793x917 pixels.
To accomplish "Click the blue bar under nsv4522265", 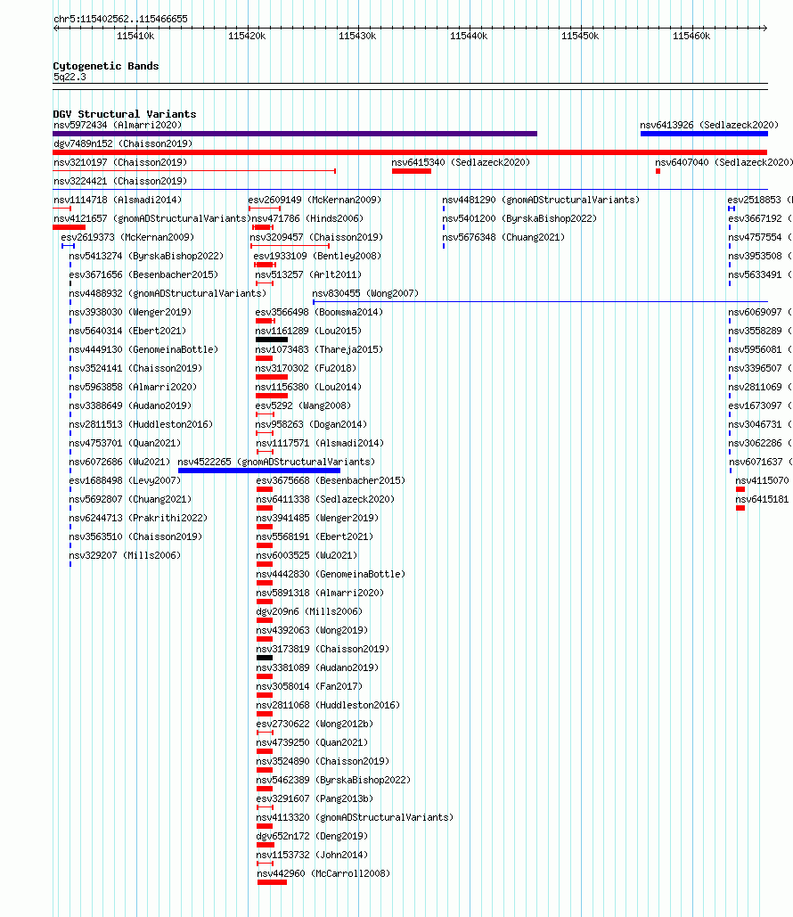I will [x=259, y=471].
